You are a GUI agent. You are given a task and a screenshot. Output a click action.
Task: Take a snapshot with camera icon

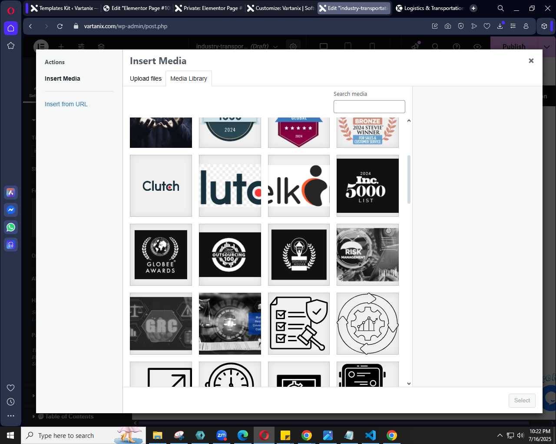click(x=448, y=26)
